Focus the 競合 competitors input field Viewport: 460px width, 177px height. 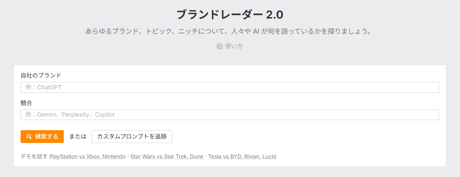(229, 115)
